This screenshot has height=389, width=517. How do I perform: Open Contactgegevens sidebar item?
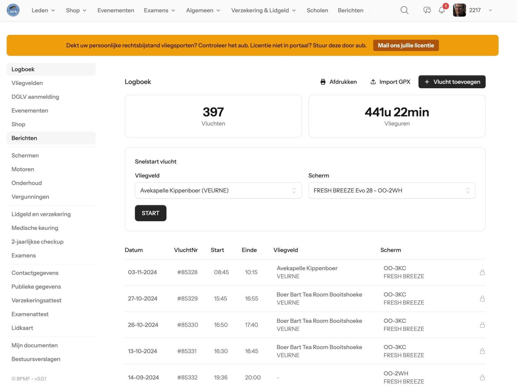click(x=51, y=273)
